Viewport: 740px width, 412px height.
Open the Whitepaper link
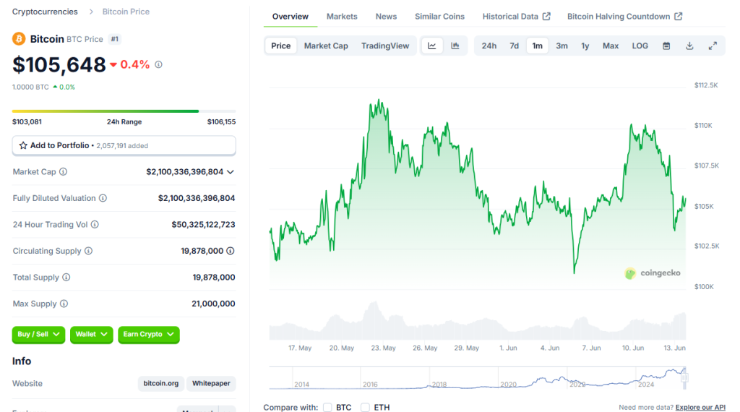tap(211, 383)
